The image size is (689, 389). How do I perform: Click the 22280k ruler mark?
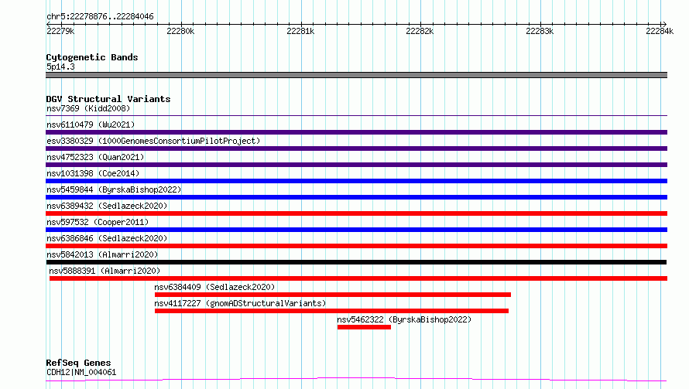[180, 31]
